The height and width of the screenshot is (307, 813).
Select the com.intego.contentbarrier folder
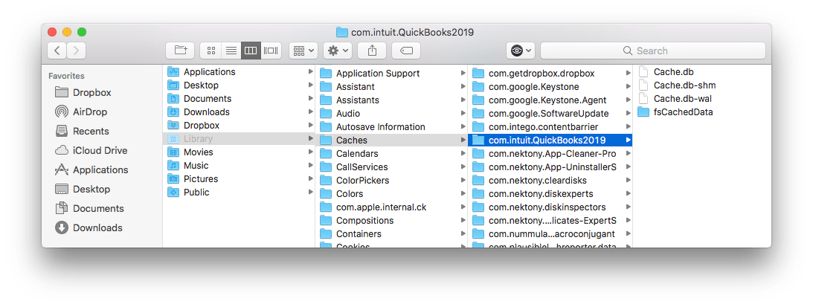click(550, 127)
